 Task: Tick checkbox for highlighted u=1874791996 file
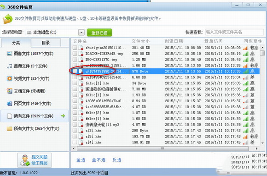point(75,71)
